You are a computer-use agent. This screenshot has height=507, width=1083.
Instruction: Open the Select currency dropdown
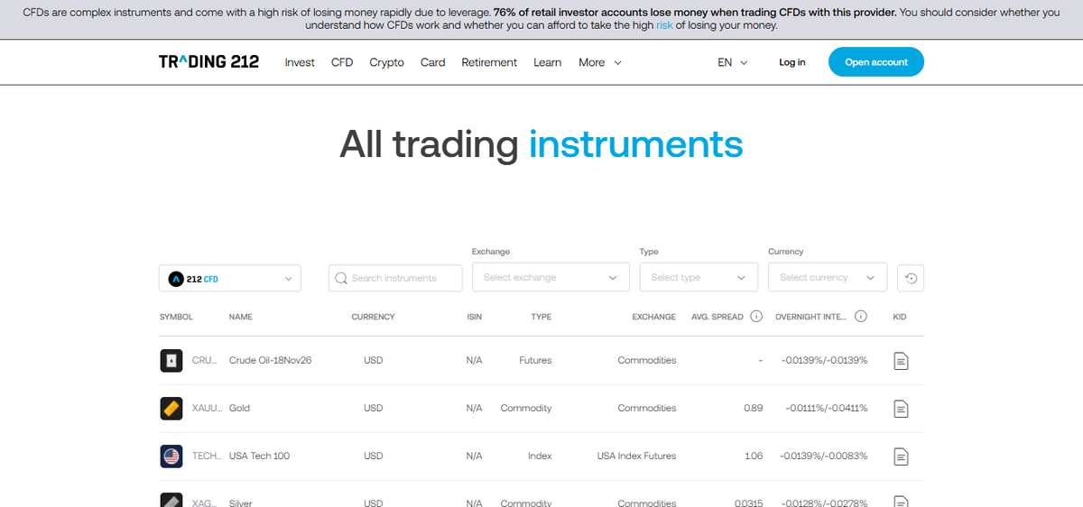[x=828, y=278]
